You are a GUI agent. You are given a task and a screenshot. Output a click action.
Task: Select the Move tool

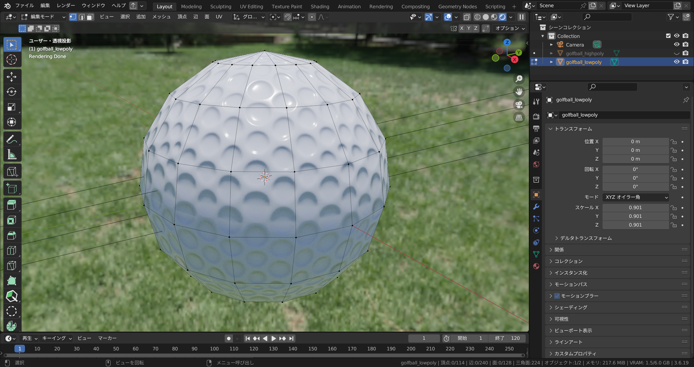[12, 77]
